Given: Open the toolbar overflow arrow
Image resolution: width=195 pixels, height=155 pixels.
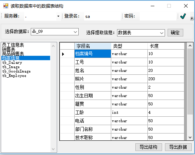Looking at the screenshot, I should pos(192,19).
